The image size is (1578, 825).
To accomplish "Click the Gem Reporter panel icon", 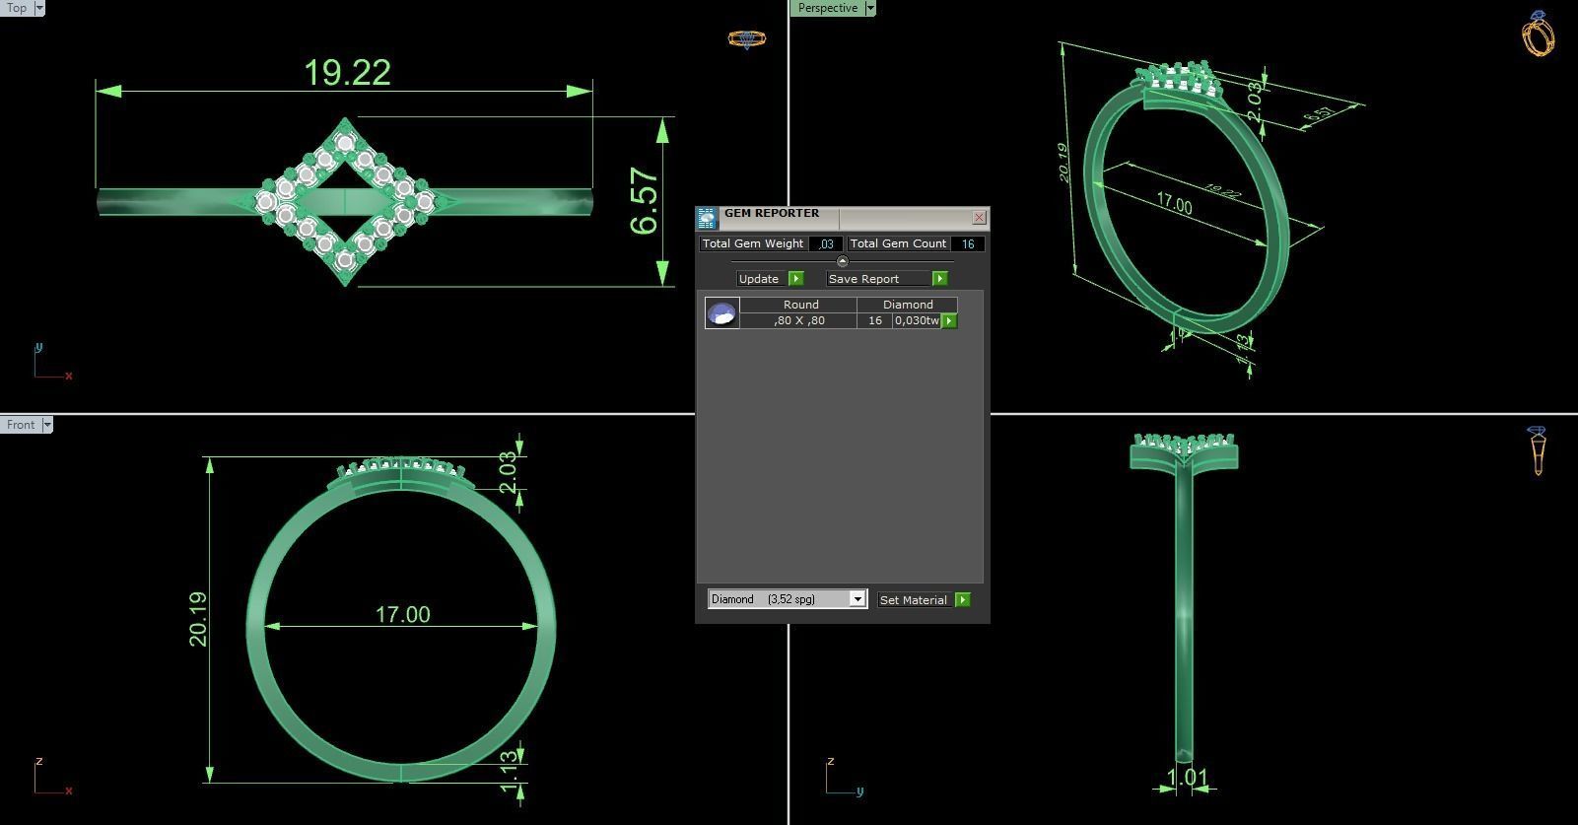I will (707, 219).
